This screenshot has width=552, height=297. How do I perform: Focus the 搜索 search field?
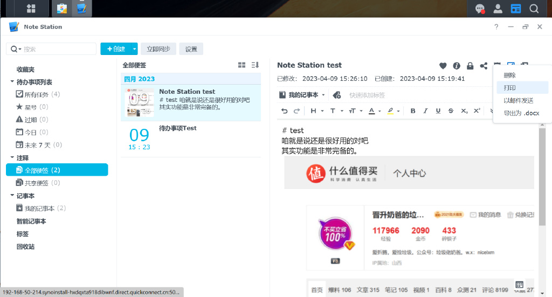[59, 49]
